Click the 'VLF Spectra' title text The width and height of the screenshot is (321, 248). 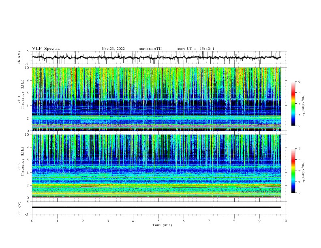click(46, 49)
